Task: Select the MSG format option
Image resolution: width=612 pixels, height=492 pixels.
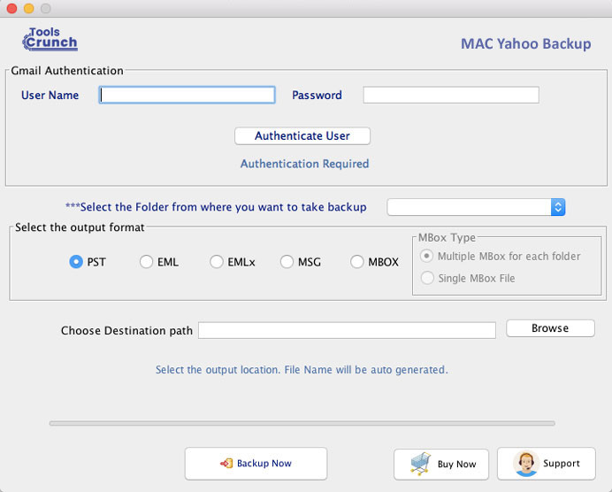Action: coord(287,262)
